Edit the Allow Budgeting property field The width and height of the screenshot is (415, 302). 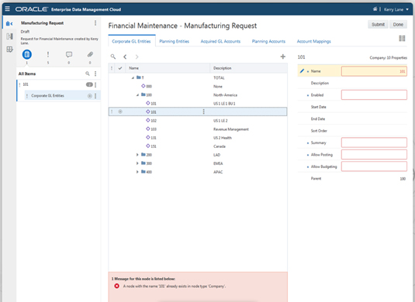[374, 166]
